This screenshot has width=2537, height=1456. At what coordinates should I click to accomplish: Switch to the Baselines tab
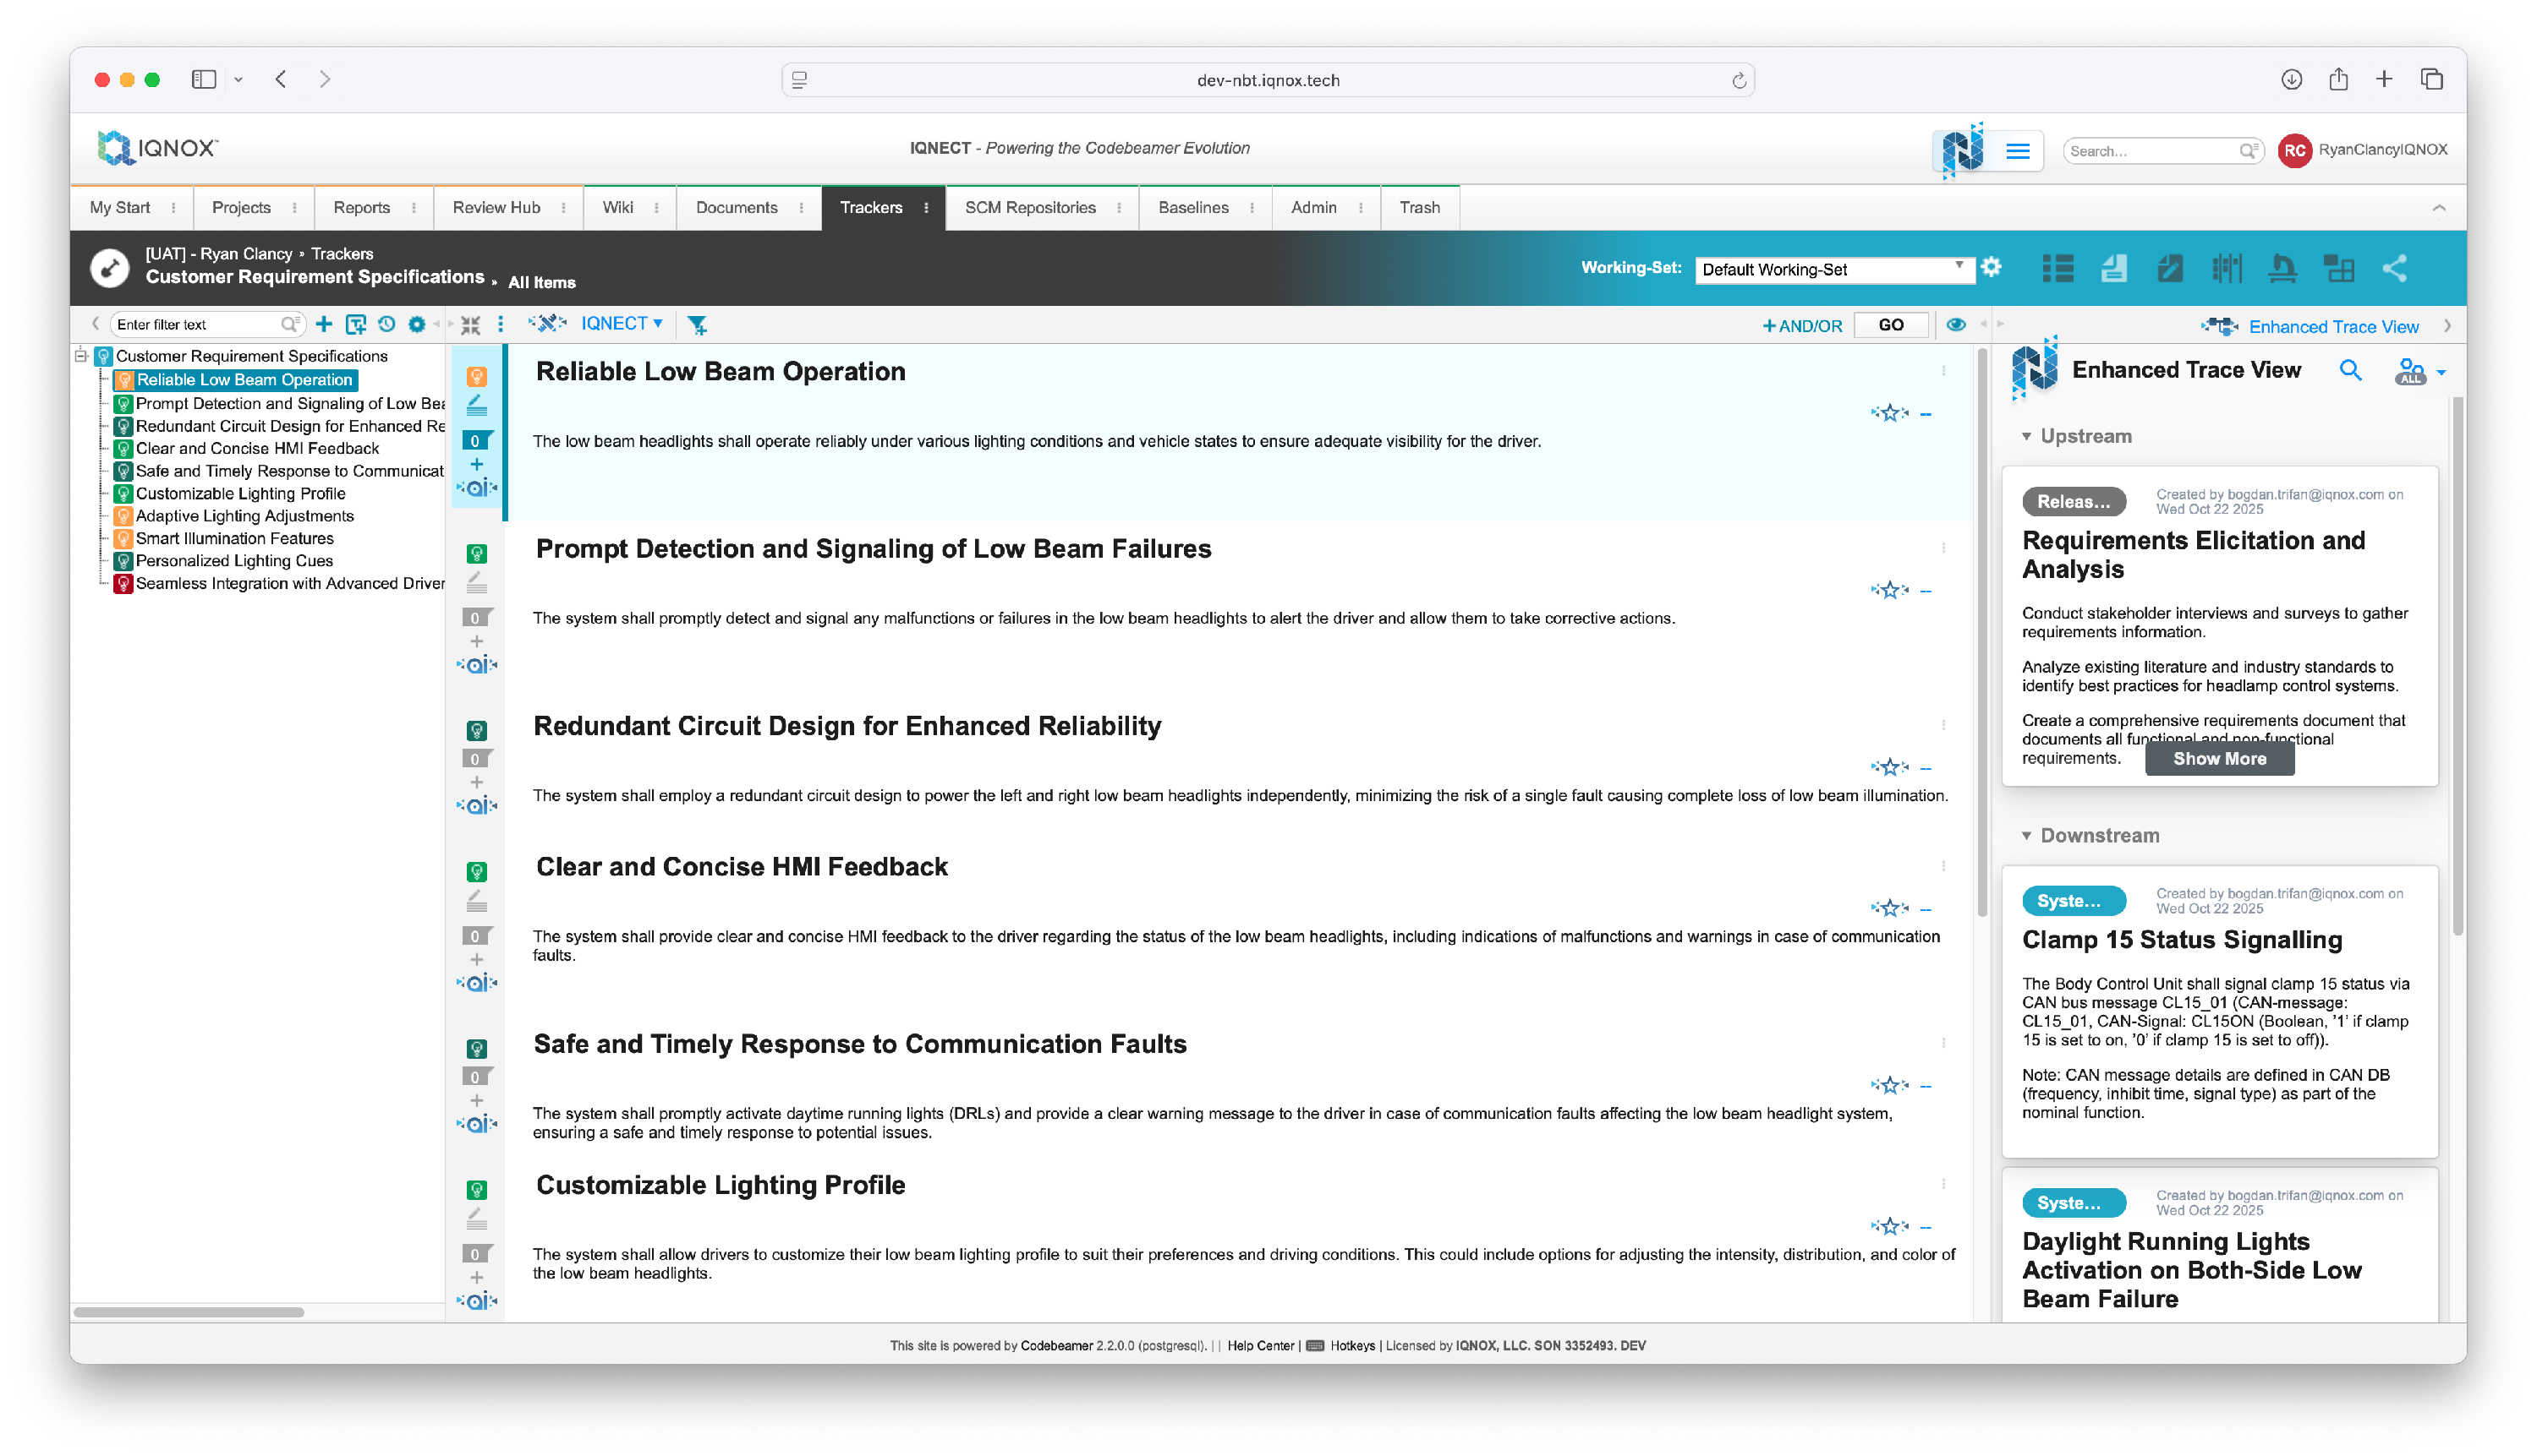(1193, 208)
